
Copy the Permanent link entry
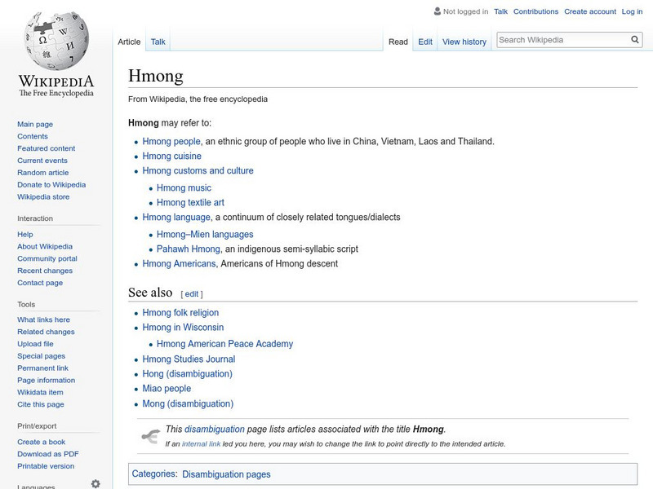(42, 368)
